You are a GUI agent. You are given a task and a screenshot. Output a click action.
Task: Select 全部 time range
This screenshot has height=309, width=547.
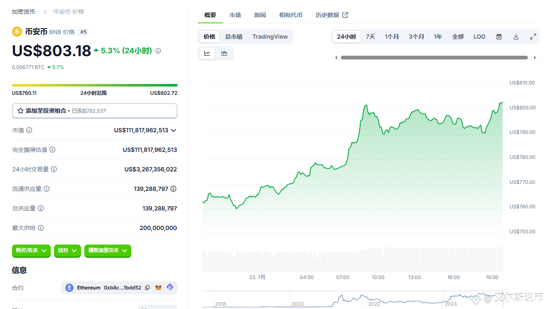(458, 37)
